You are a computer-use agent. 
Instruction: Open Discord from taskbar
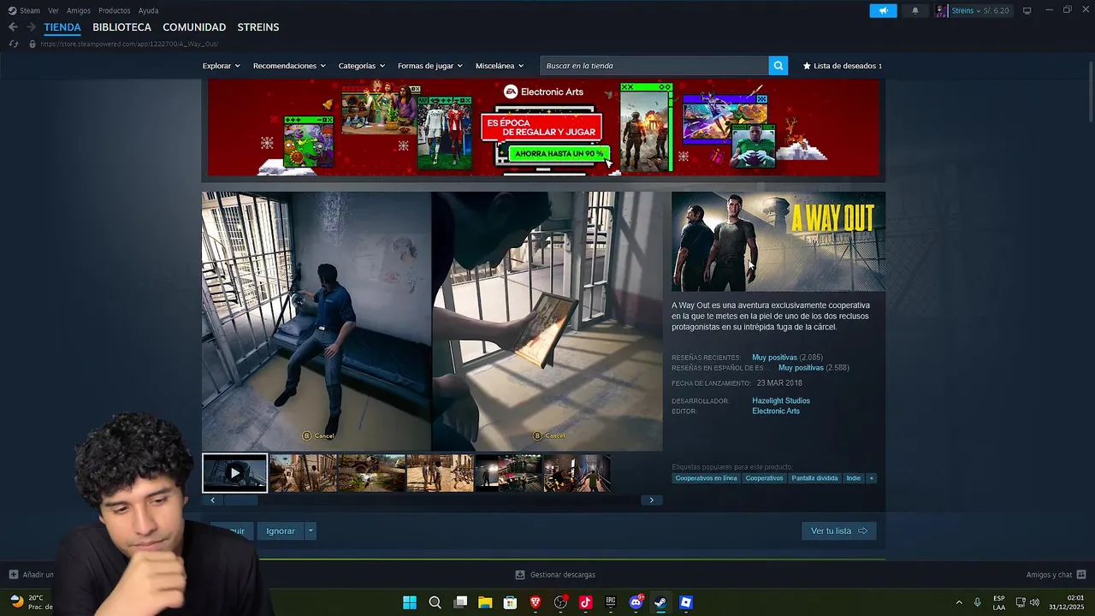point(636,602)
